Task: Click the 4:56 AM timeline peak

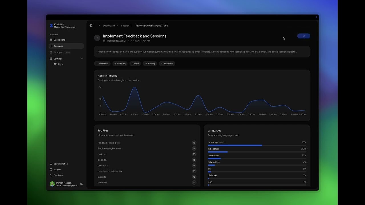Action: [x=134, y=88]
